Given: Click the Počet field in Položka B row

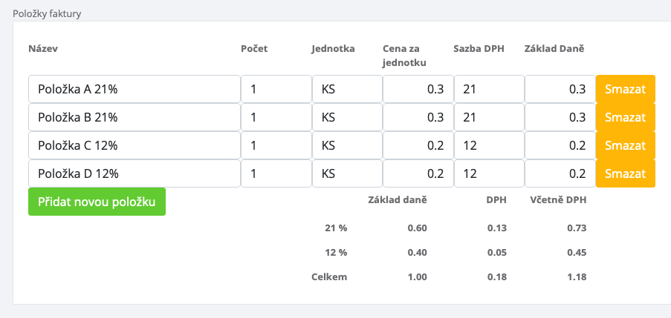Looking at the screenshot, I should pos(276,117).
